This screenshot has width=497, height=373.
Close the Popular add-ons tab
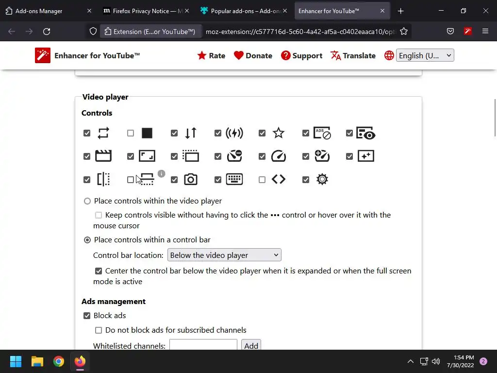click(x=285, y=11)
